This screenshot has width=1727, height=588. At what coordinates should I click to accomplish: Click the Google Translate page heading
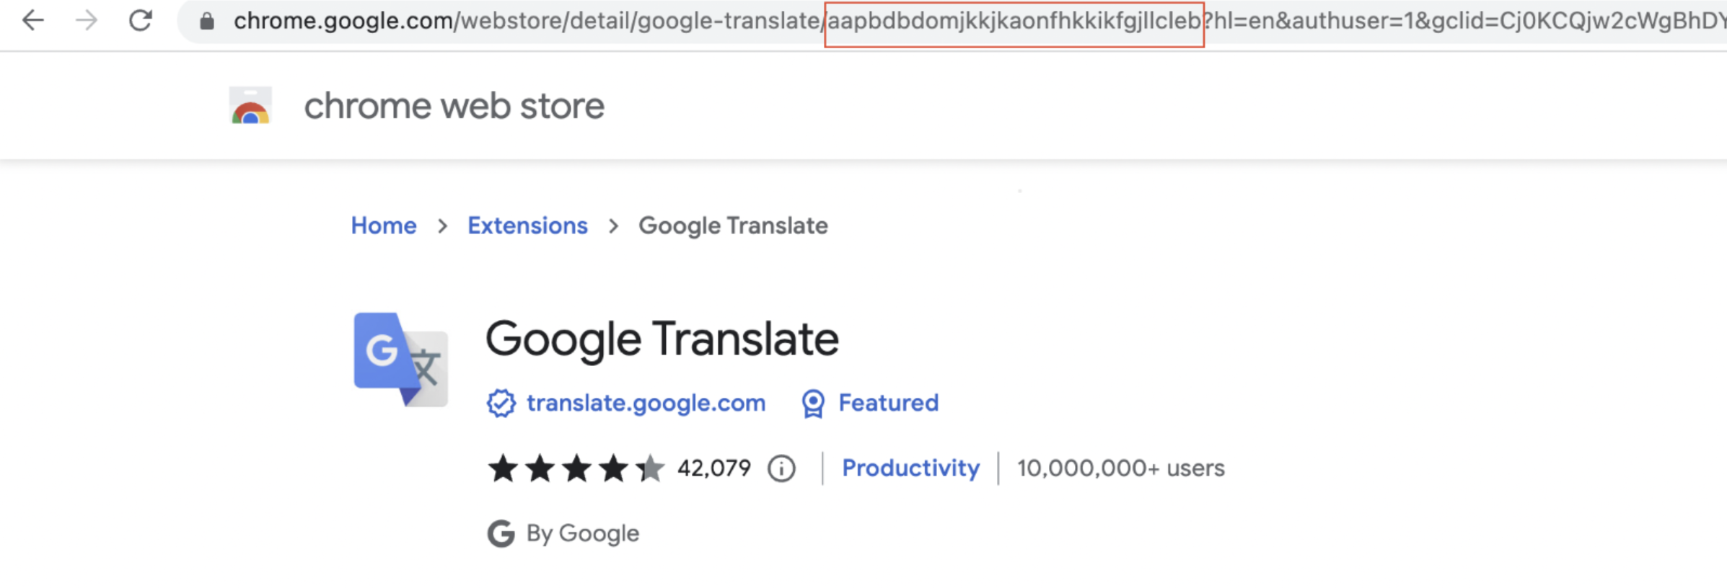point(662,339)
